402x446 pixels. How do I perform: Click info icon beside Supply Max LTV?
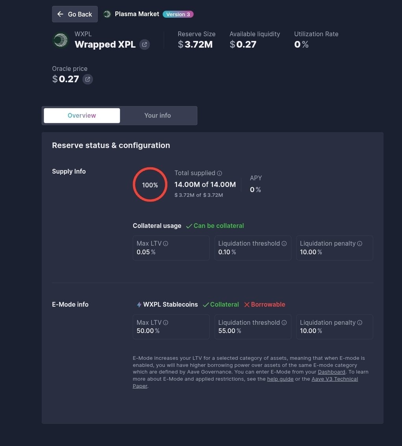click(166, 244)
